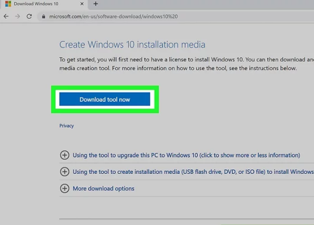Close the Download Windows 10 tab
This screenshot has height=225, width=314.
click(82, 4)
